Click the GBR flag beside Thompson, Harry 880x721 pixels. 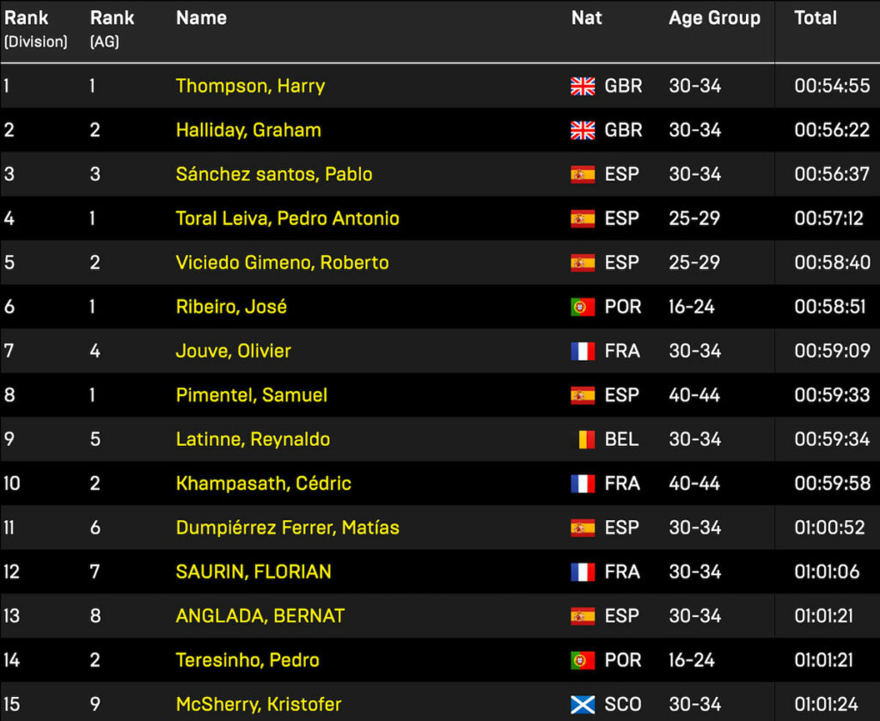(583, 86)
